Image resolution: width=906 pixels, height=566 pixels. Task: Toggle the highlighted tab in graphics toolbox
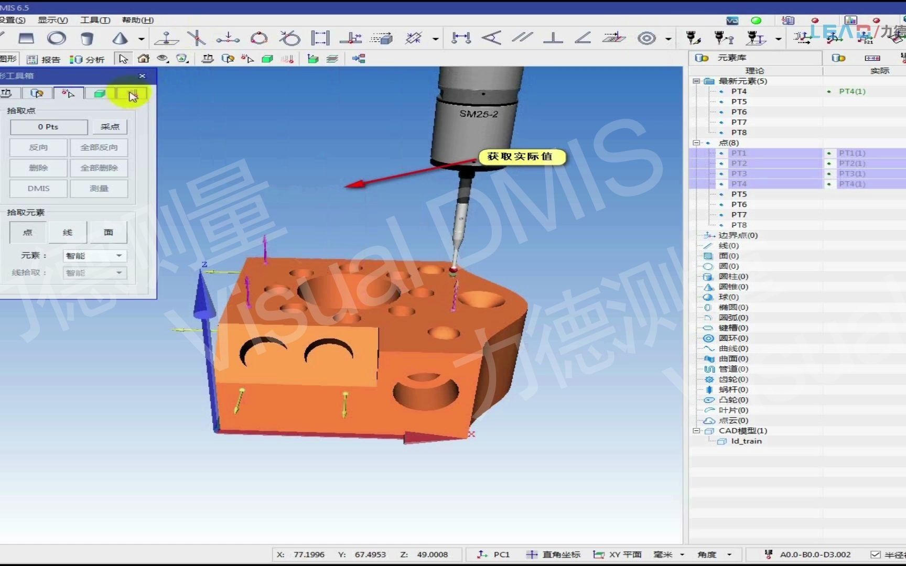132,93
